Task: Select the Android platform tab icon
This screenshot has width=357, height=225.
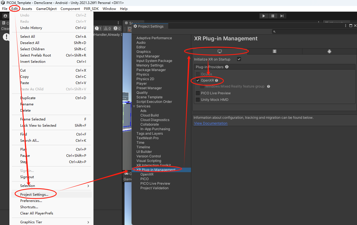Action: tap(329, 51)
